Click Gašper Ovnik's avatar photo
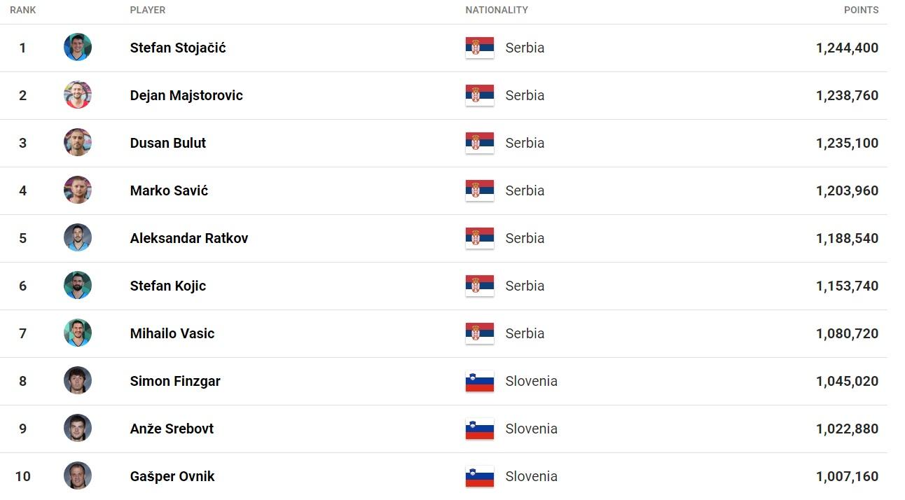Viewport: 905px width, 500px height. click(x=78, y=476)
